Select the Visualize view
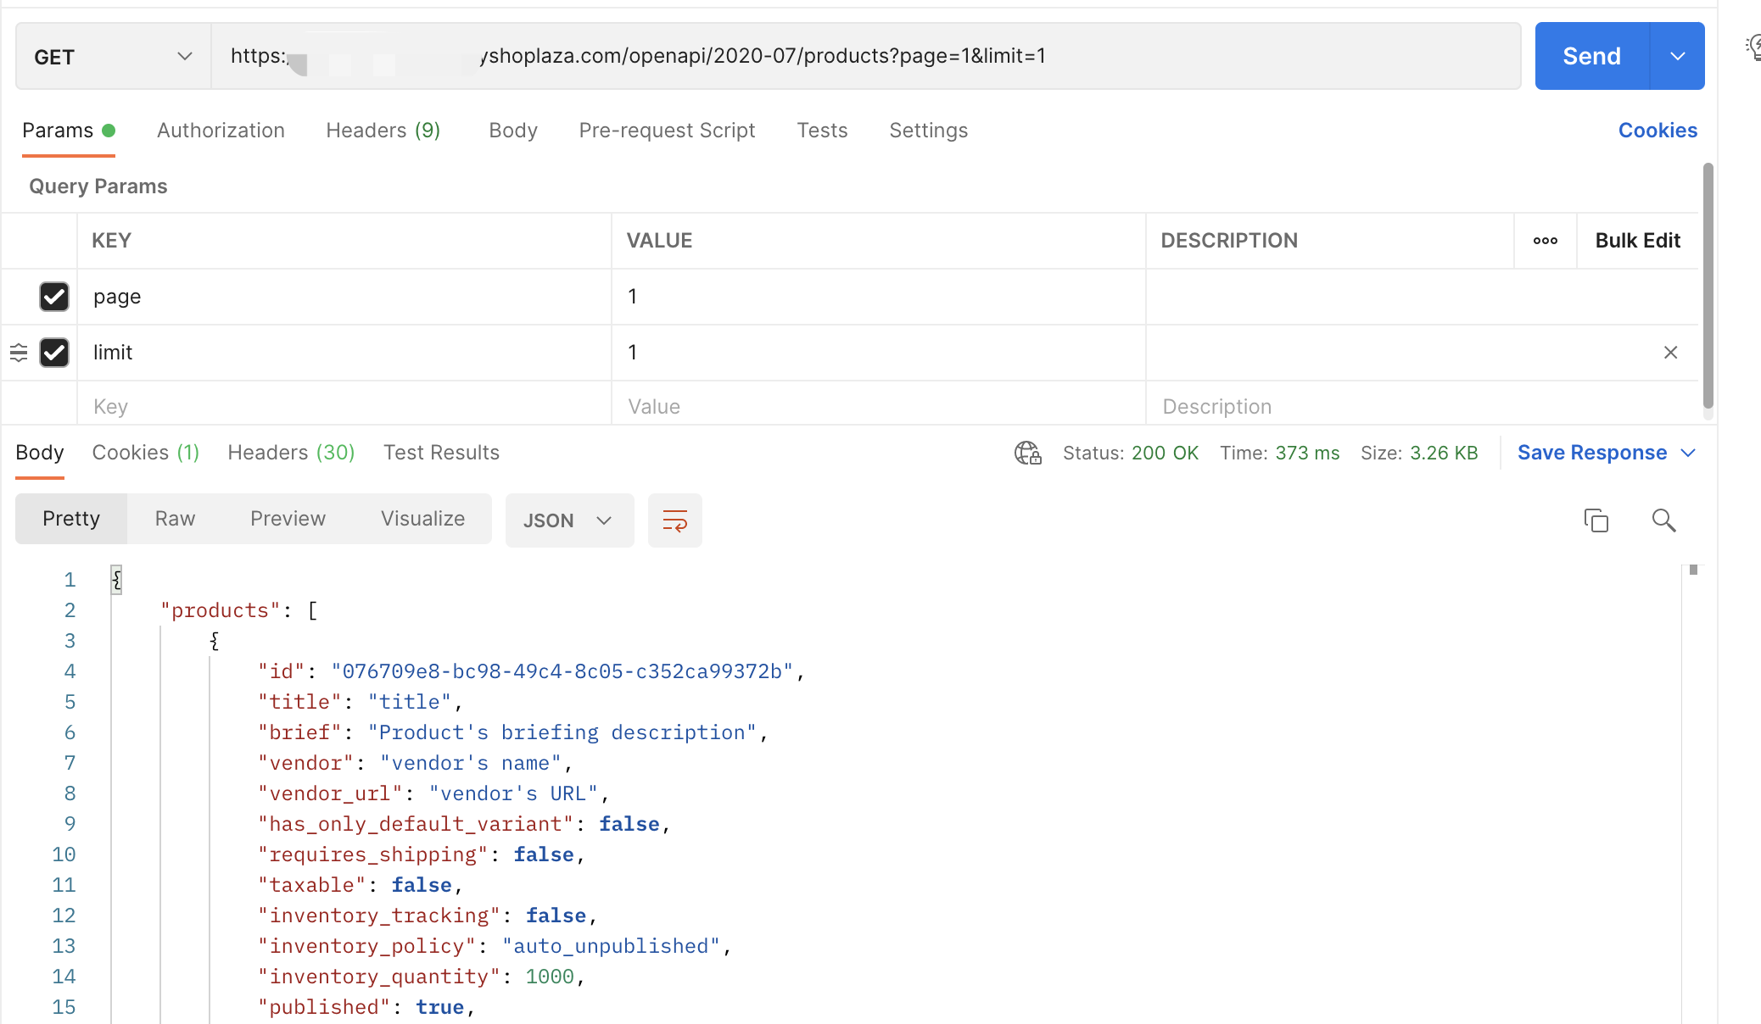Viewport: 1761px width, 1024px height. coord(422,519)
